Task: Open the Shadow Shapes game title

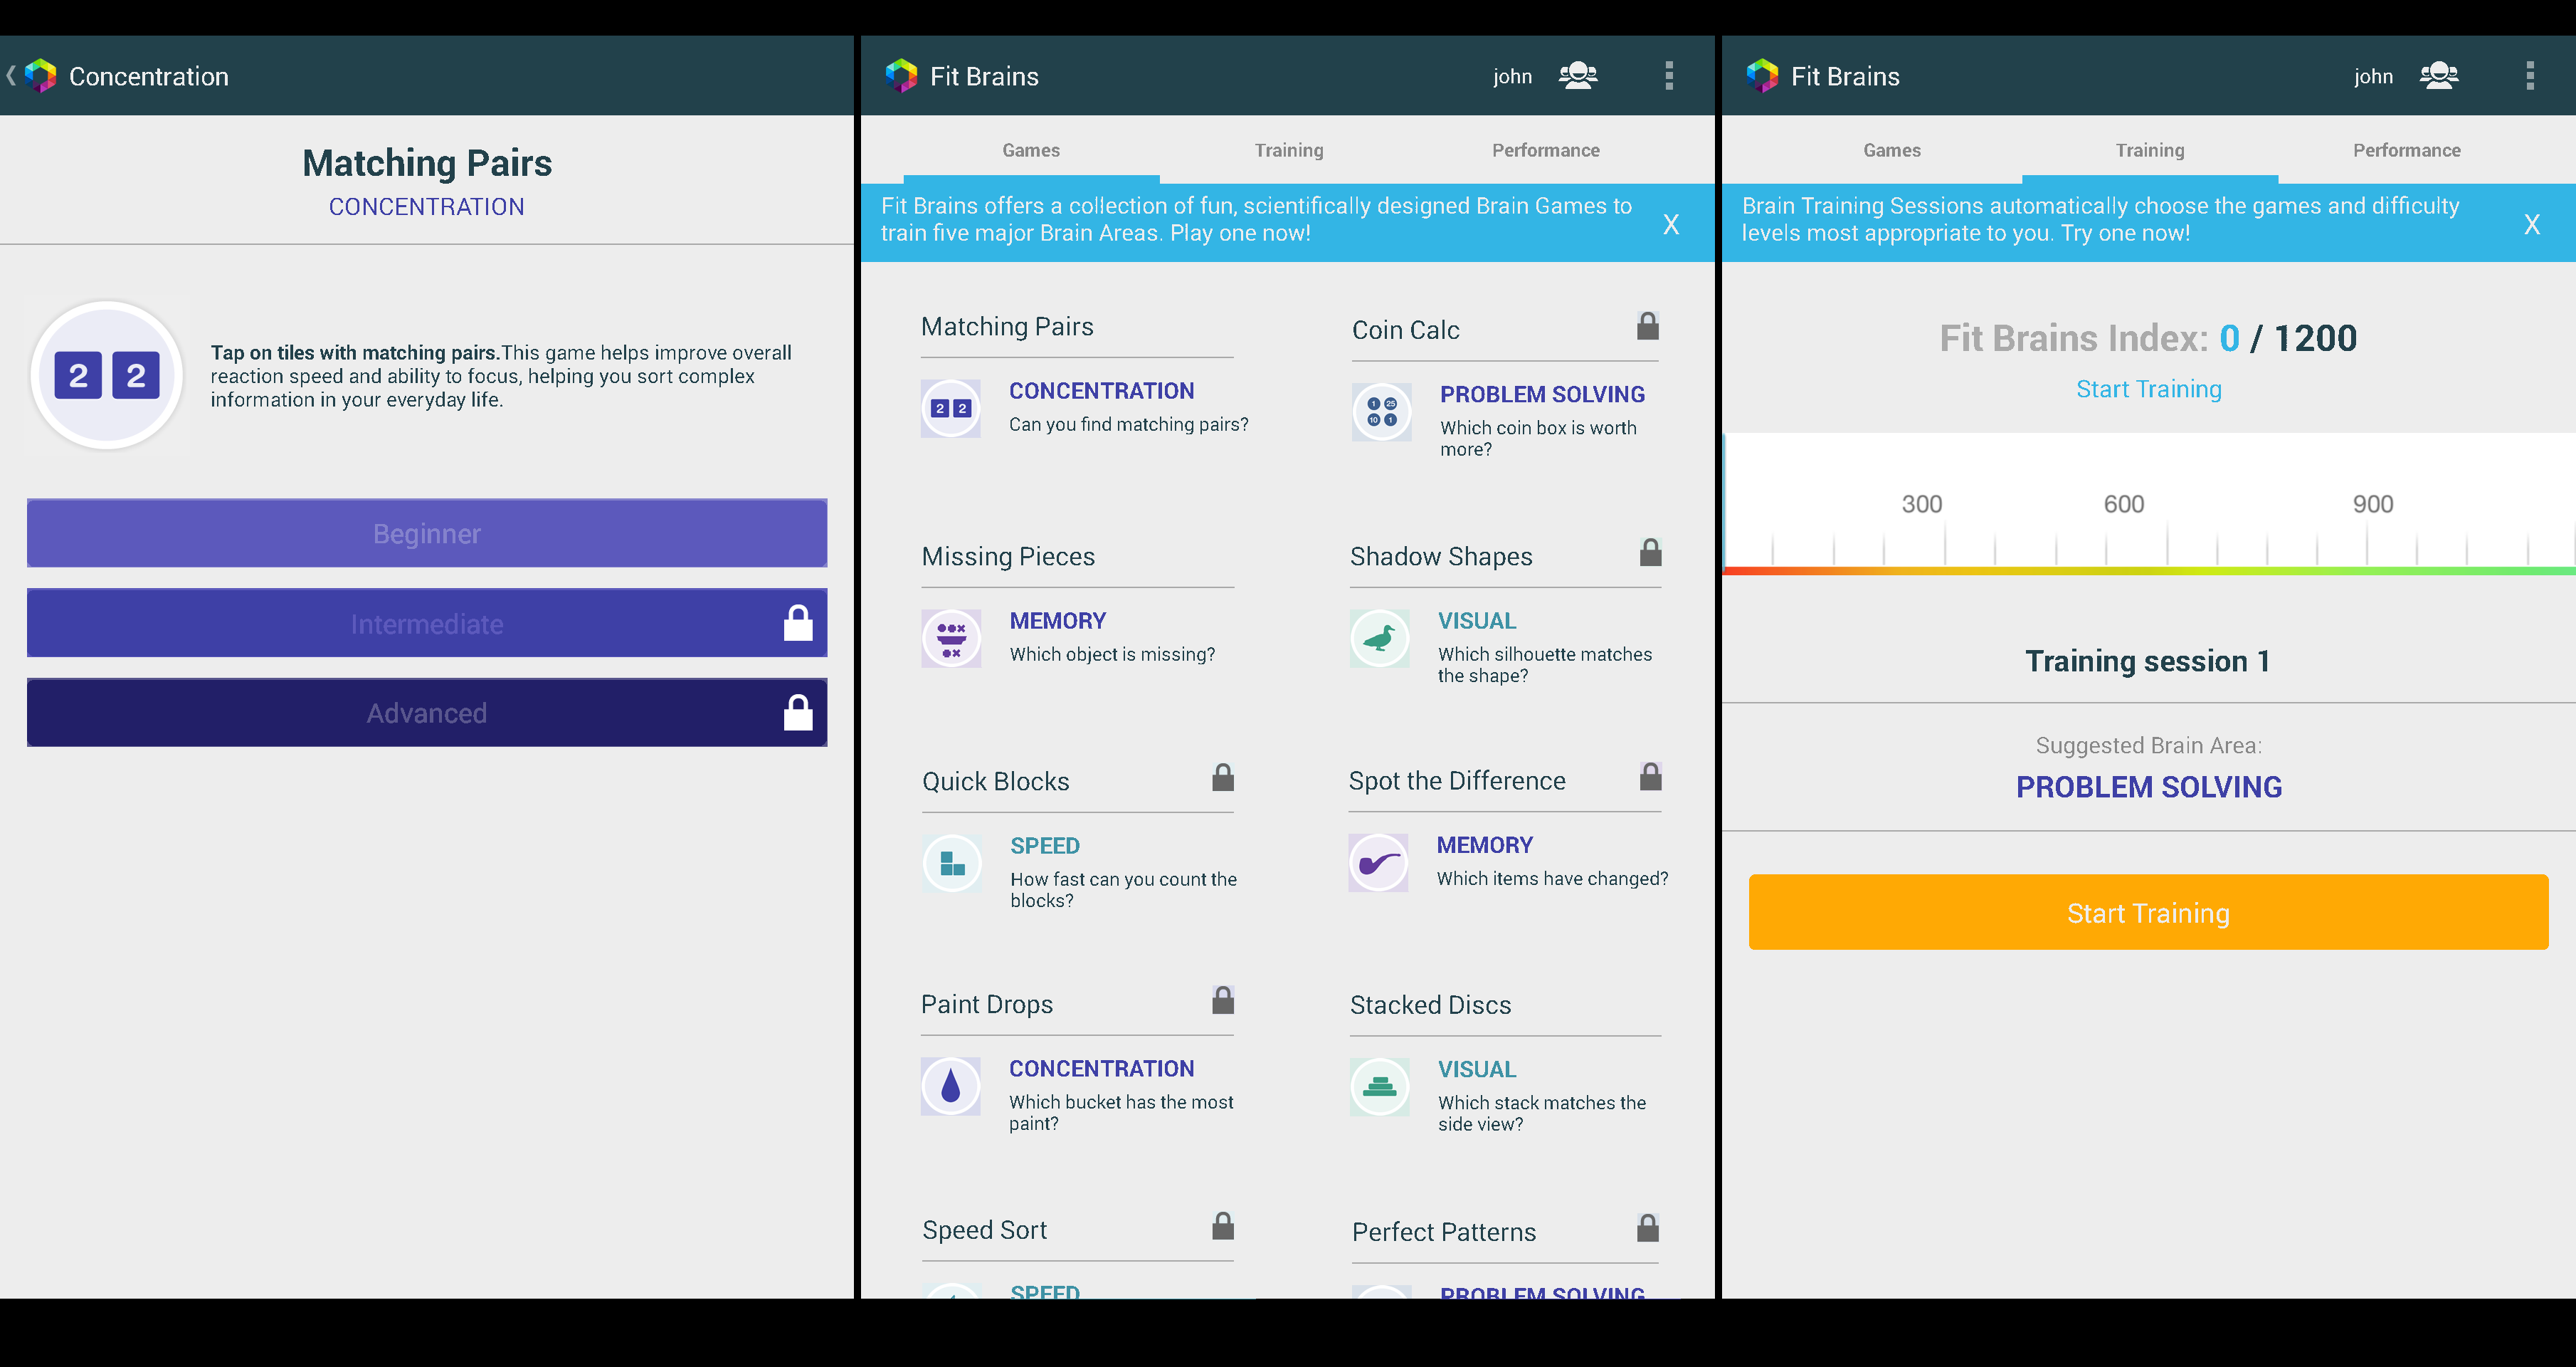Action: click(x=1441, y=556)
